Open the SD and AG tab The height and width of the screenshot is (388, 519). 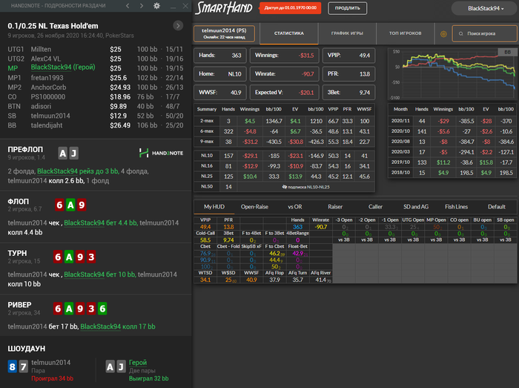pyautogui.click(x=416, y=207)
